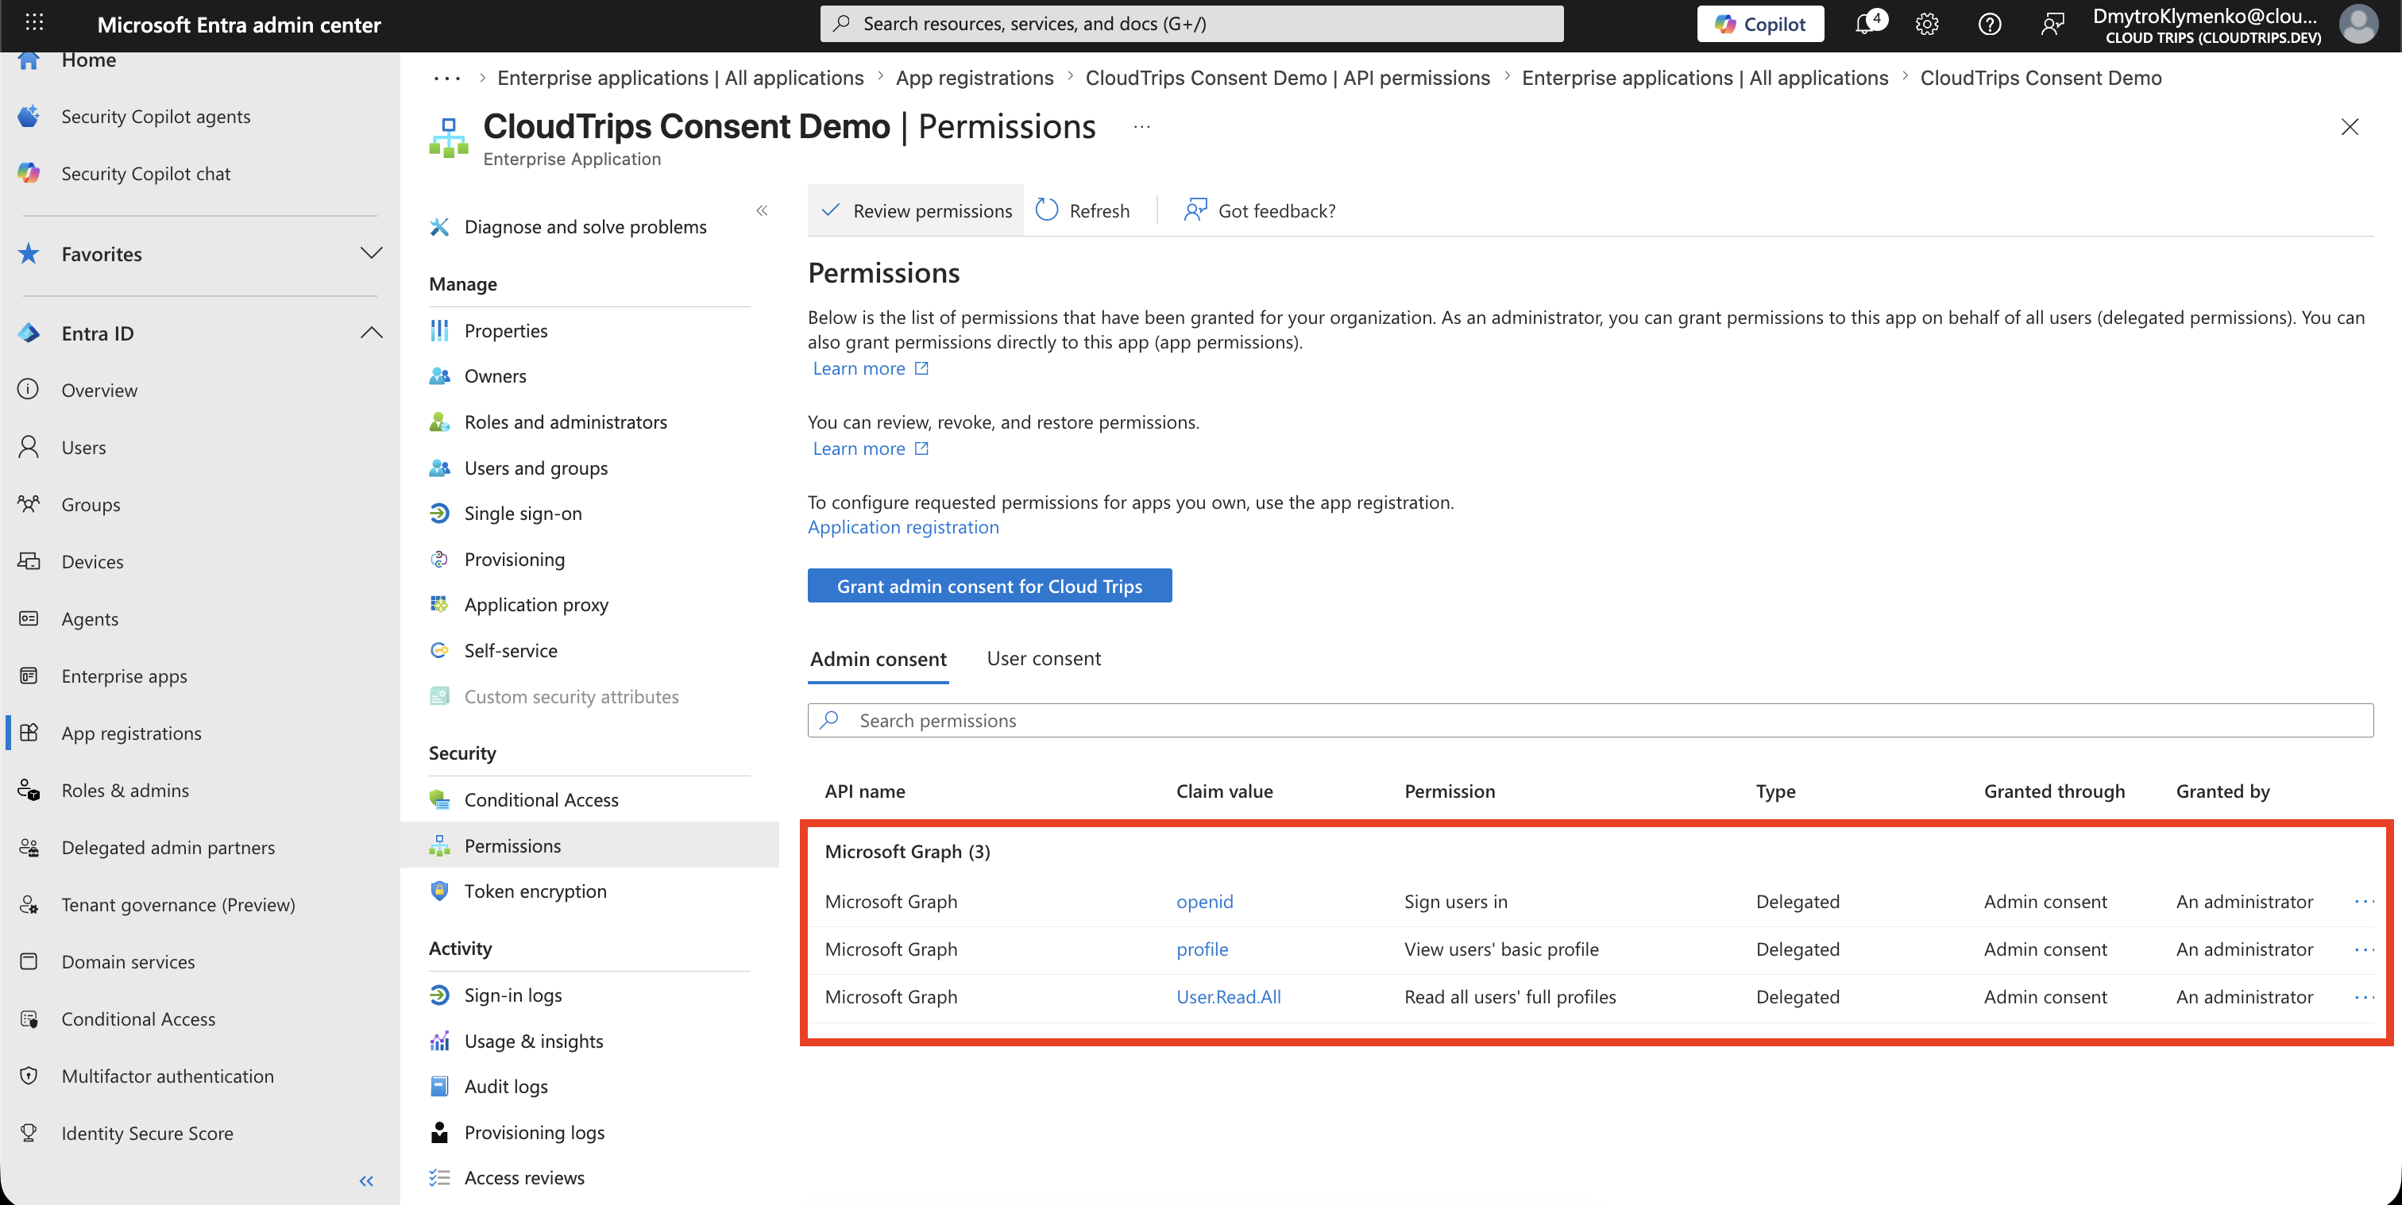The image size is (2402, 1205).
Task: Open Devices in left navigation
Action: 92,561
